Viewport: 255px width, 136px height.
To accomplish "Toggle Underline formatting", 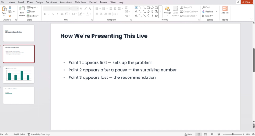I will point(53,14).
